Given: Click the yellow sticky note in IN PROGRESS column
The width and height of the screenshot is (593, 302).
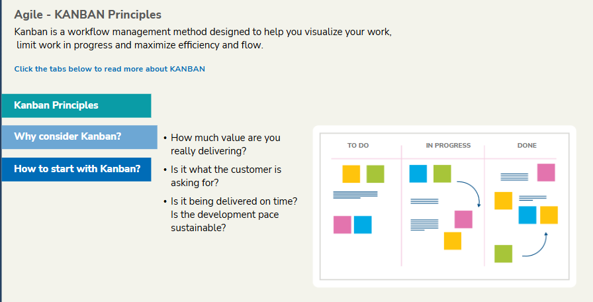Looking at the screenshot, I should click(x=453, y=241).
